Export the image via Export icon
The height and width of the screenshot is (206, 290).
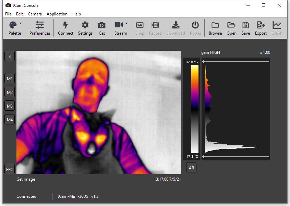pos(261,25)
